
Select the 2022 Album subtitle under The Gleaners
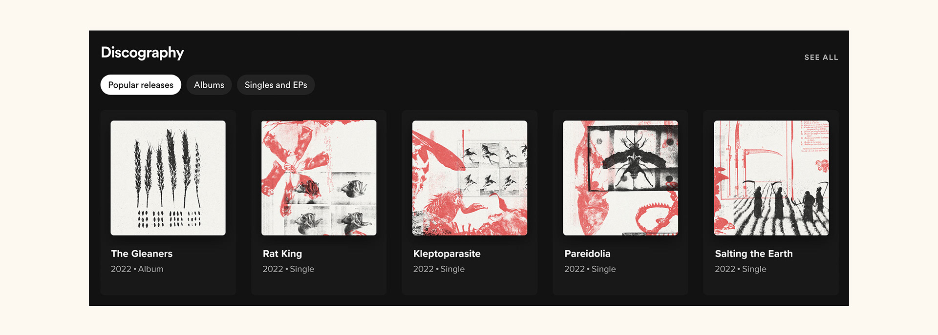coord(137,269)
